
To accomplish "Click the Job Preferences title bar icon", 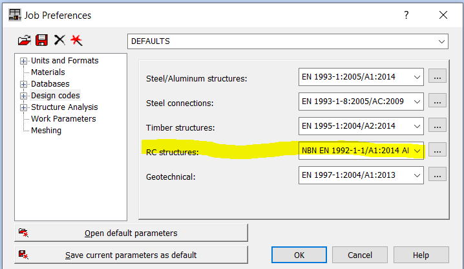I will tap(12, 14).
